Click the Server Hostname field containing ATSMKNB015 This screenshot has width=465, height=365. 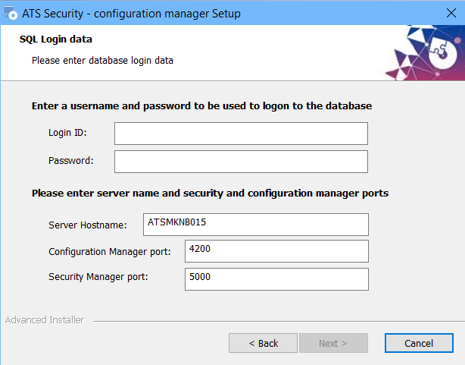(255, 225)
